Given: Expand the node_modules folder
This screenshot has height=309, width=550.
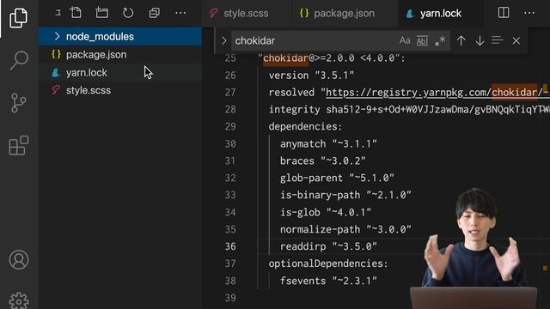Looking at the screenshot, I should point(58,36).
